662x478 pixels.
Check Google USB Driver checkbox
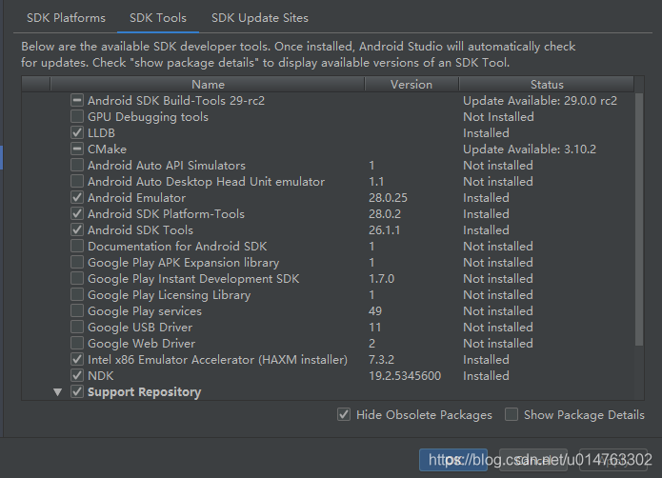pyautogui.click(x=77, y=327)
